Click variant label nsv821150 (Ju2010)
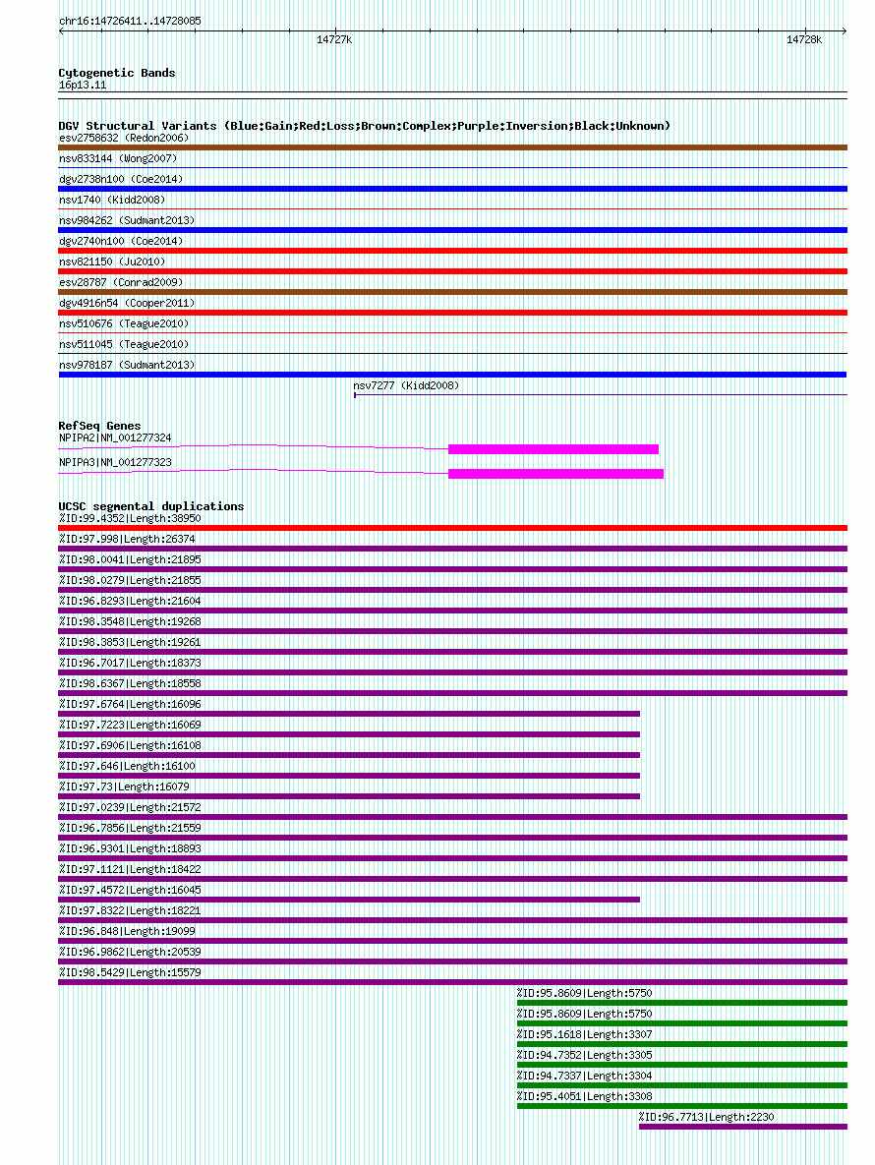 [112, 262]
